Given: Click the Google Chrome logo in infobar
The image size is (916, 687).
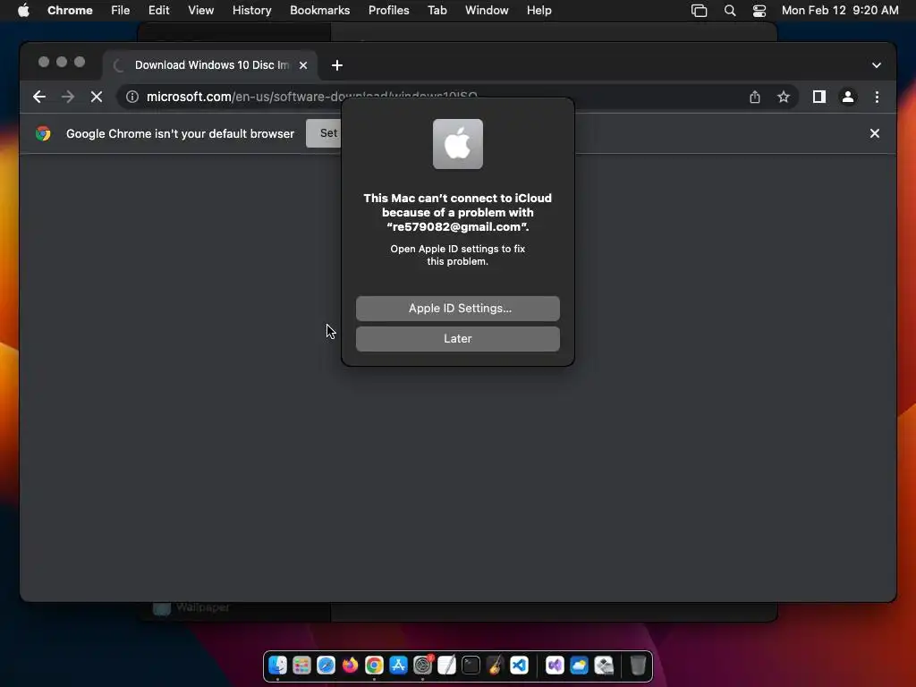Looking at the screenshot, I should pos(43,134).
